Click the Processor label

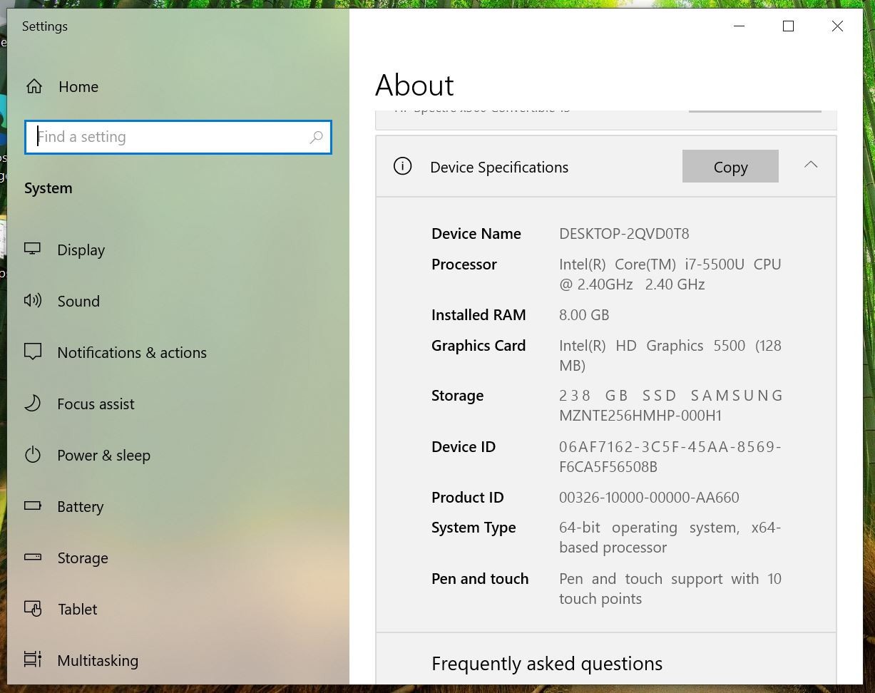coord(464,264)
